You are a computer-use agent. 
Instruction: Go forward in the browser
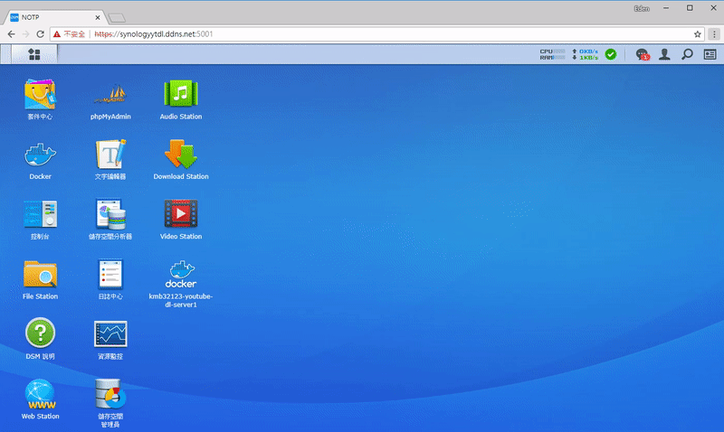25,34
